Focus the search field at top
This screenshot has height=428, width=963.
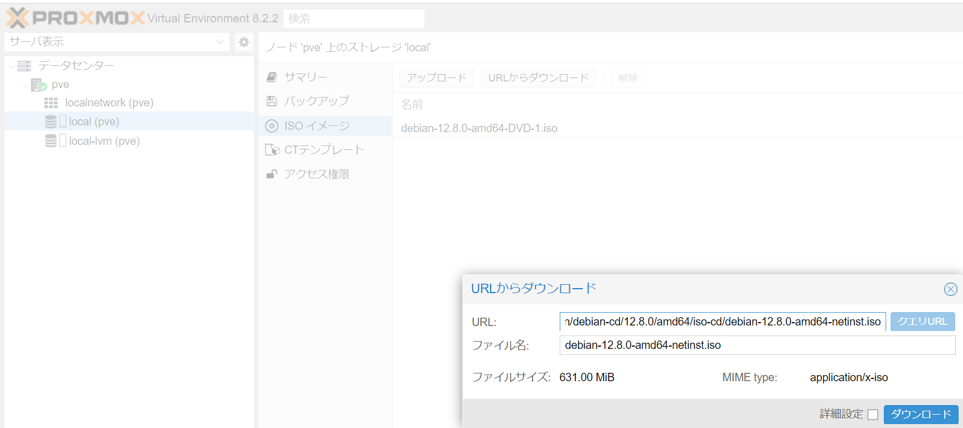click(354, 18)
